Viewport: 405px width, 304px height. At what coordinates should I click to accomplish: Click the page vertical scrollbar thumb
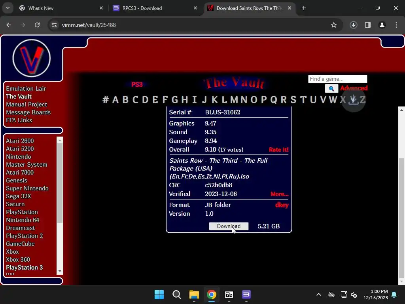click(x=401, y=217)
